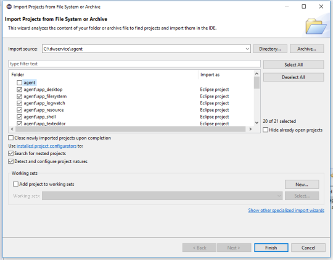Toggle Search for nested projects
This screenshot has width=333, height=260.
tap(10, 153)
